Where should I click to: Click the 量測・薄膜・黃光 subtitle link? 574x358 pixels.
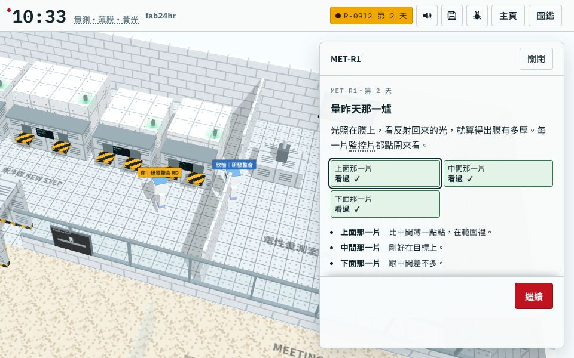coord(106,20)
